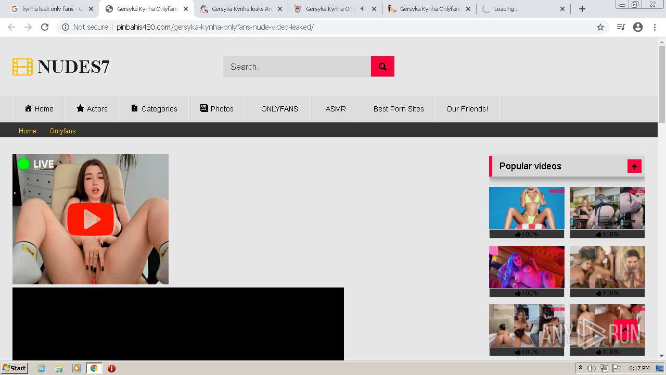
Task: View the Not secure site information
Action: (85, 27)
